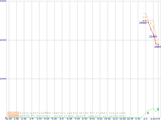Click the 18800 price label

pos(157,47)
